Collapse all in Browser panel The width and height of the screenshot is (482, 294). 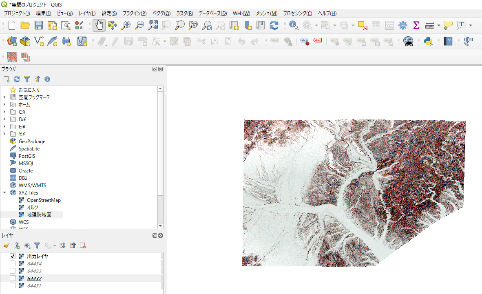tap(37, 80)
